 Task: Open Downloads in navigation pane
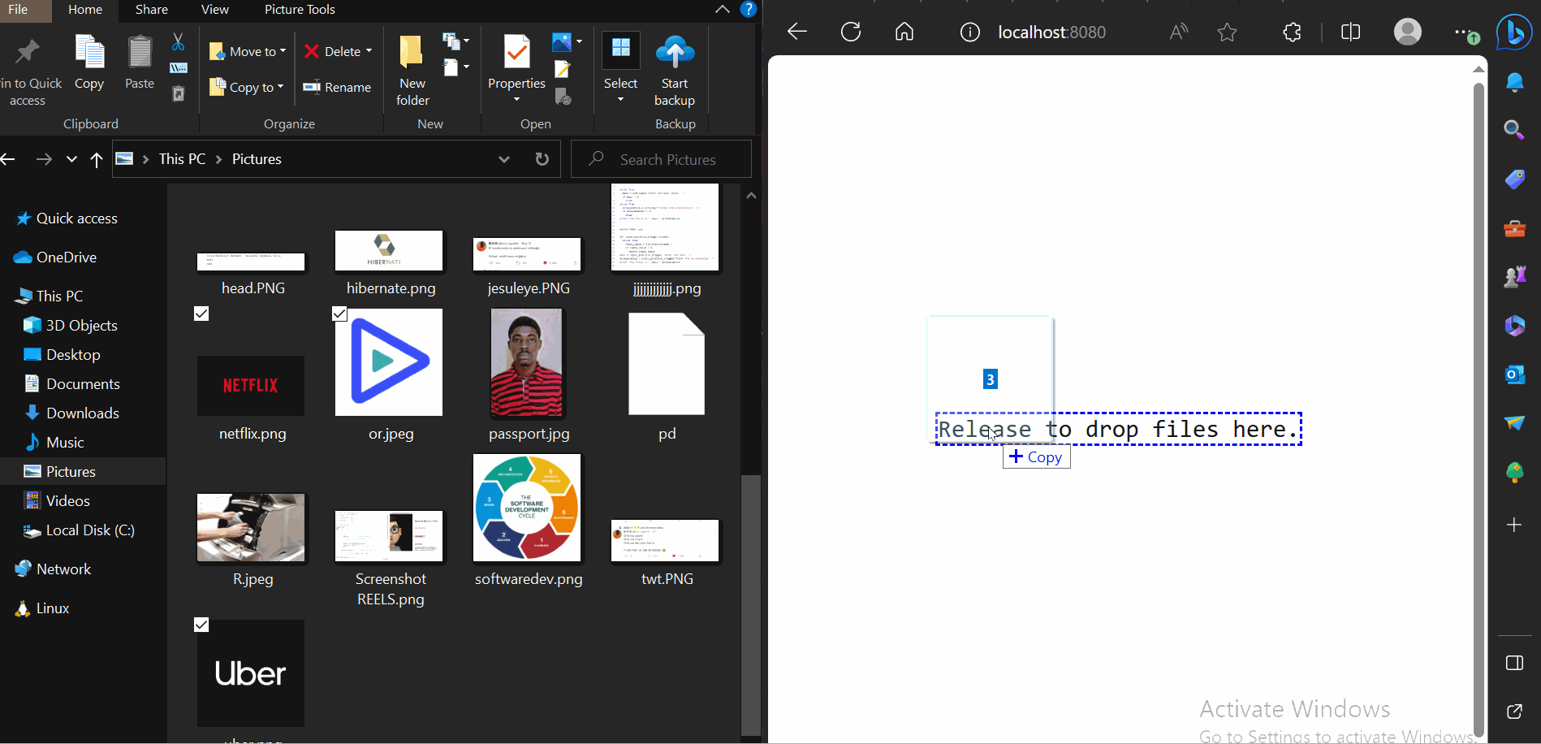(x=82, y=413)
